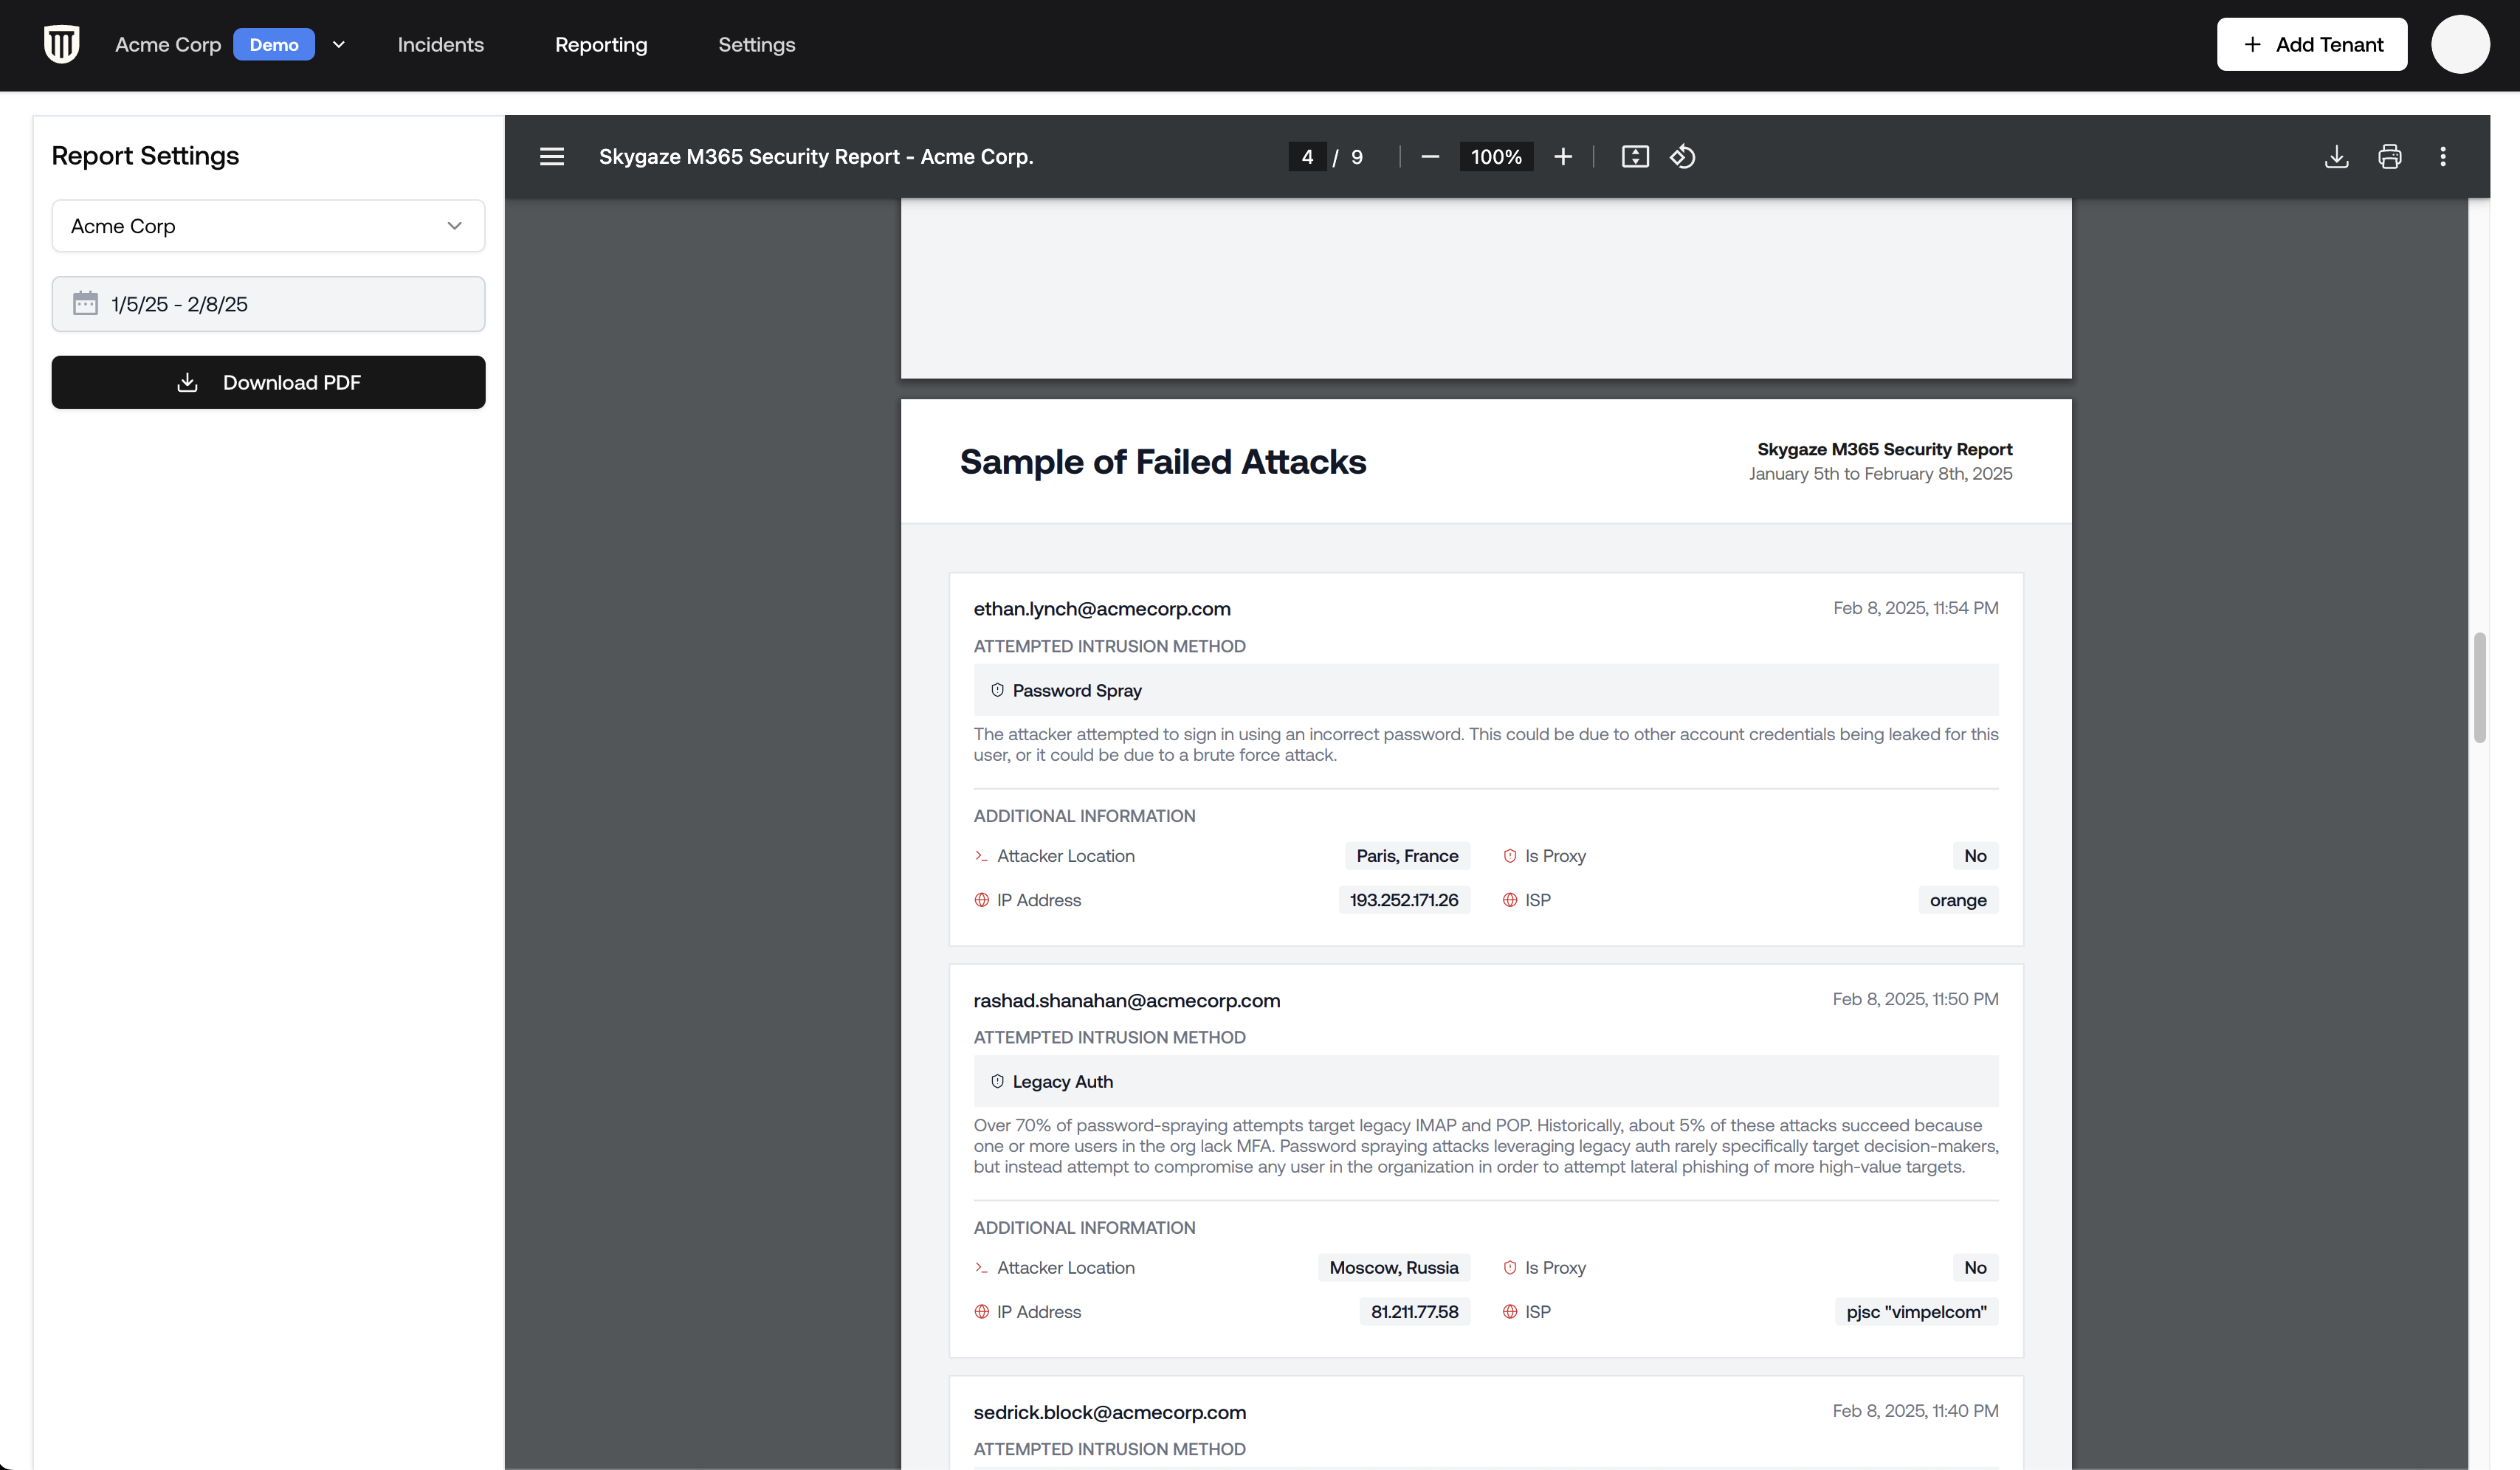This screenshot has width=2520, height=1470.
Task: Open tenant switcher chevron beside Demo
Action: click(x=339, y=45)
